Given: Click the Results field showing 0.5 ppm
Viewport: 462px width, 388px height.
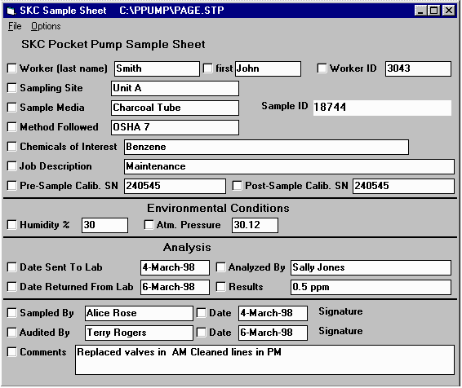Looking at the screenshot, I should (x=371, y=287).
